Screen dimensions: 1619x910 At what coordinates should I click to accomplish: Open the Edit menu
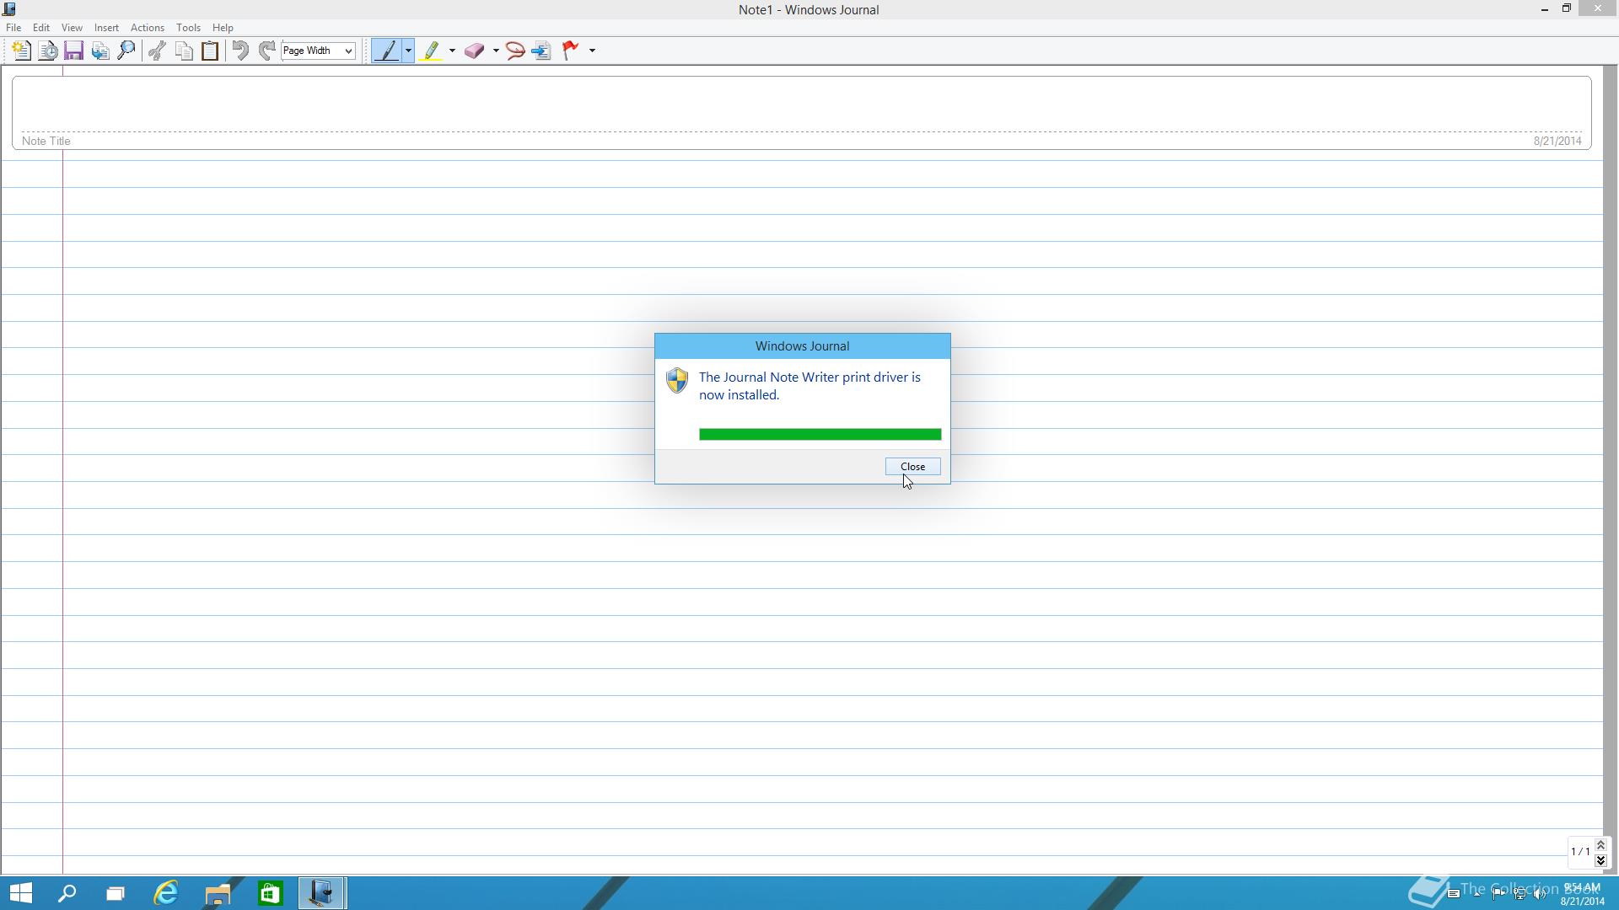(40, 28)
